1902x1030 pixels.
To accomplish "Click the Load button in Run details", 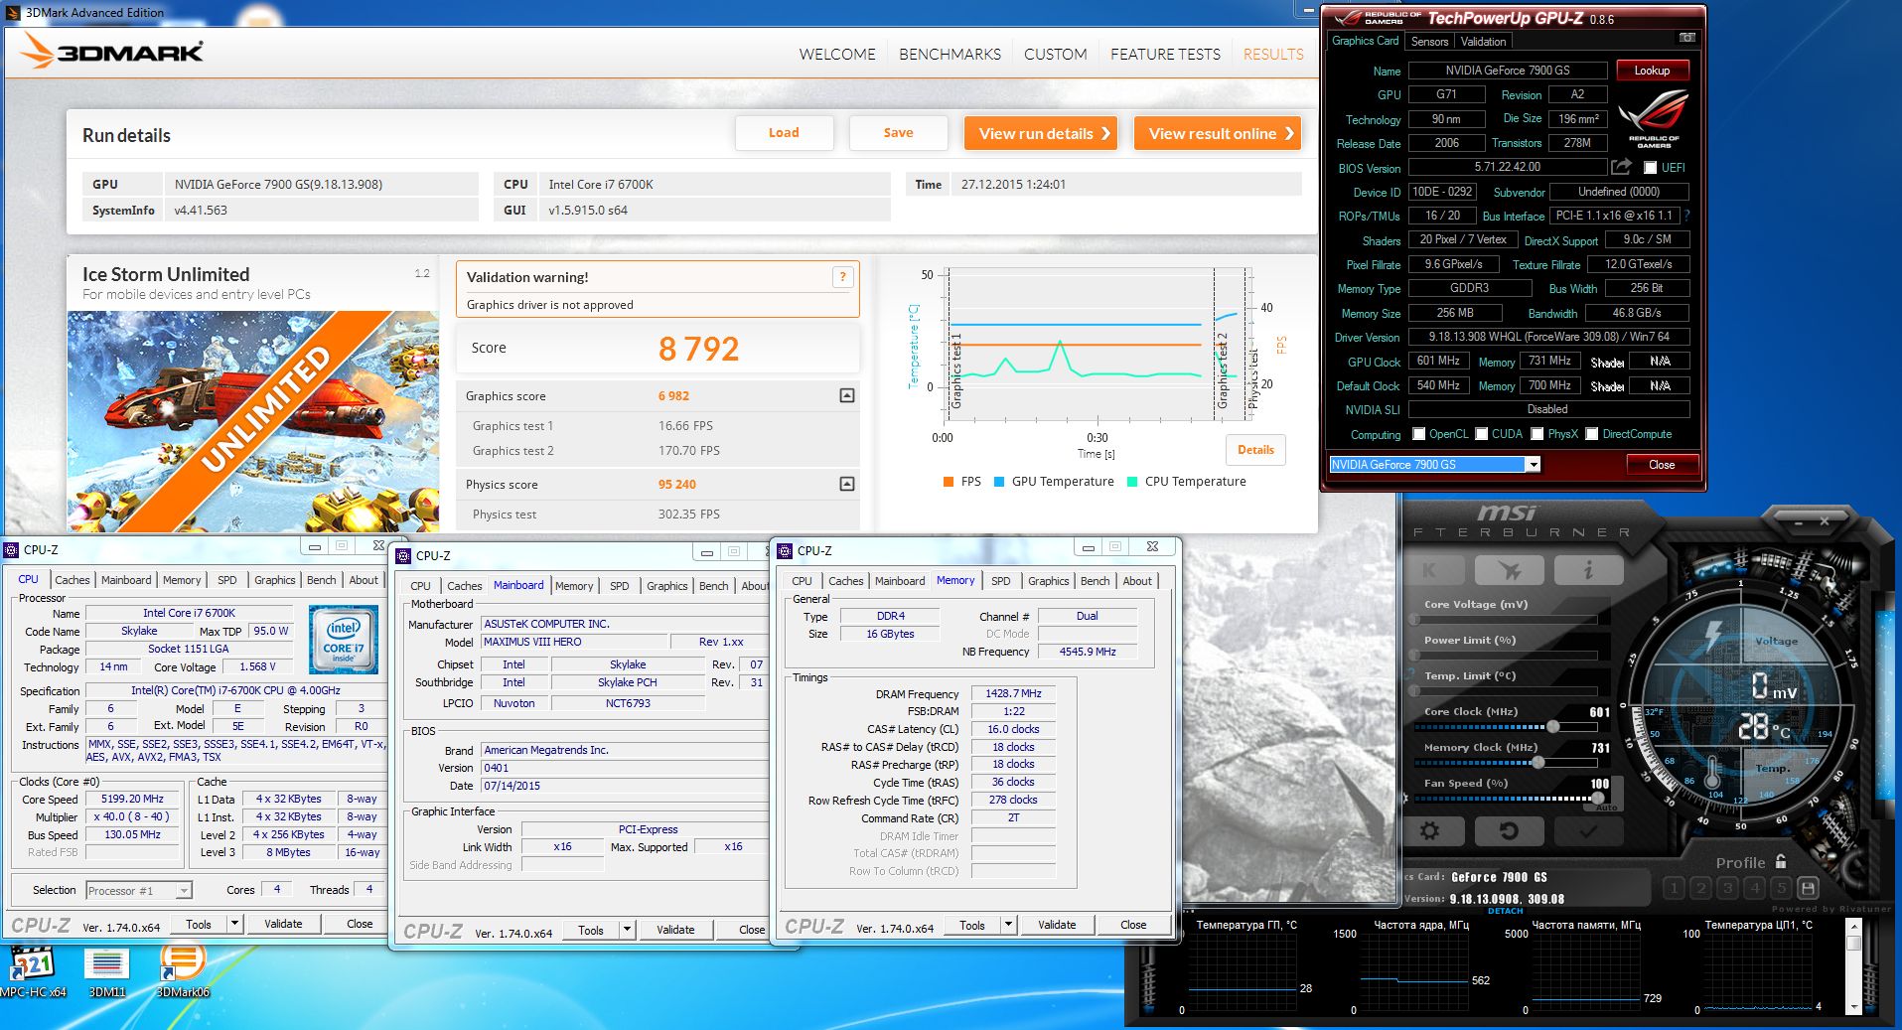I will pos(784,133).
